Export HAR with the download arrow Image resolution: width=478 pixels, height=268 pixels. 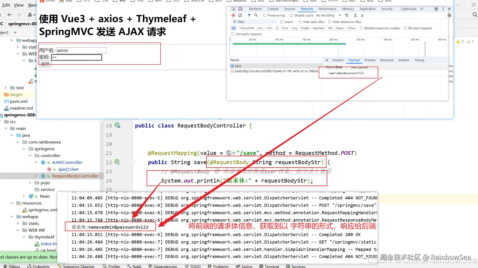coord(362,15)
